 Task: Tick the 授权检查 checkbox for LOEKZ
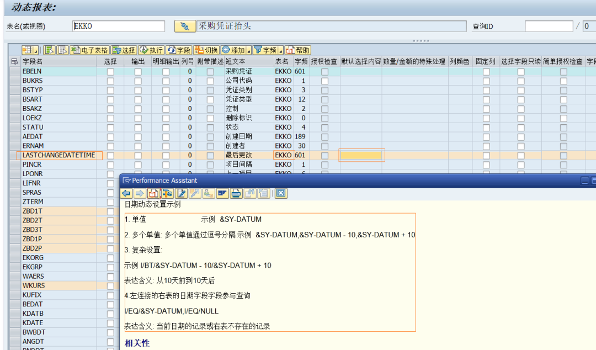324,118
